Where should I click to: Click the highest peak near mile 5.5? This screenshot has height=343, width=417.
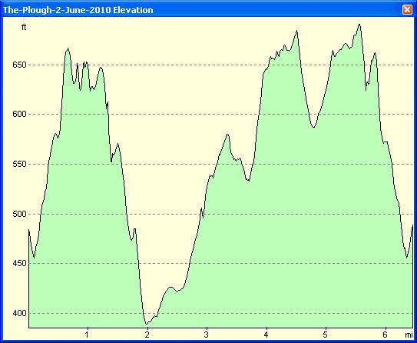[x=359, y=25]
